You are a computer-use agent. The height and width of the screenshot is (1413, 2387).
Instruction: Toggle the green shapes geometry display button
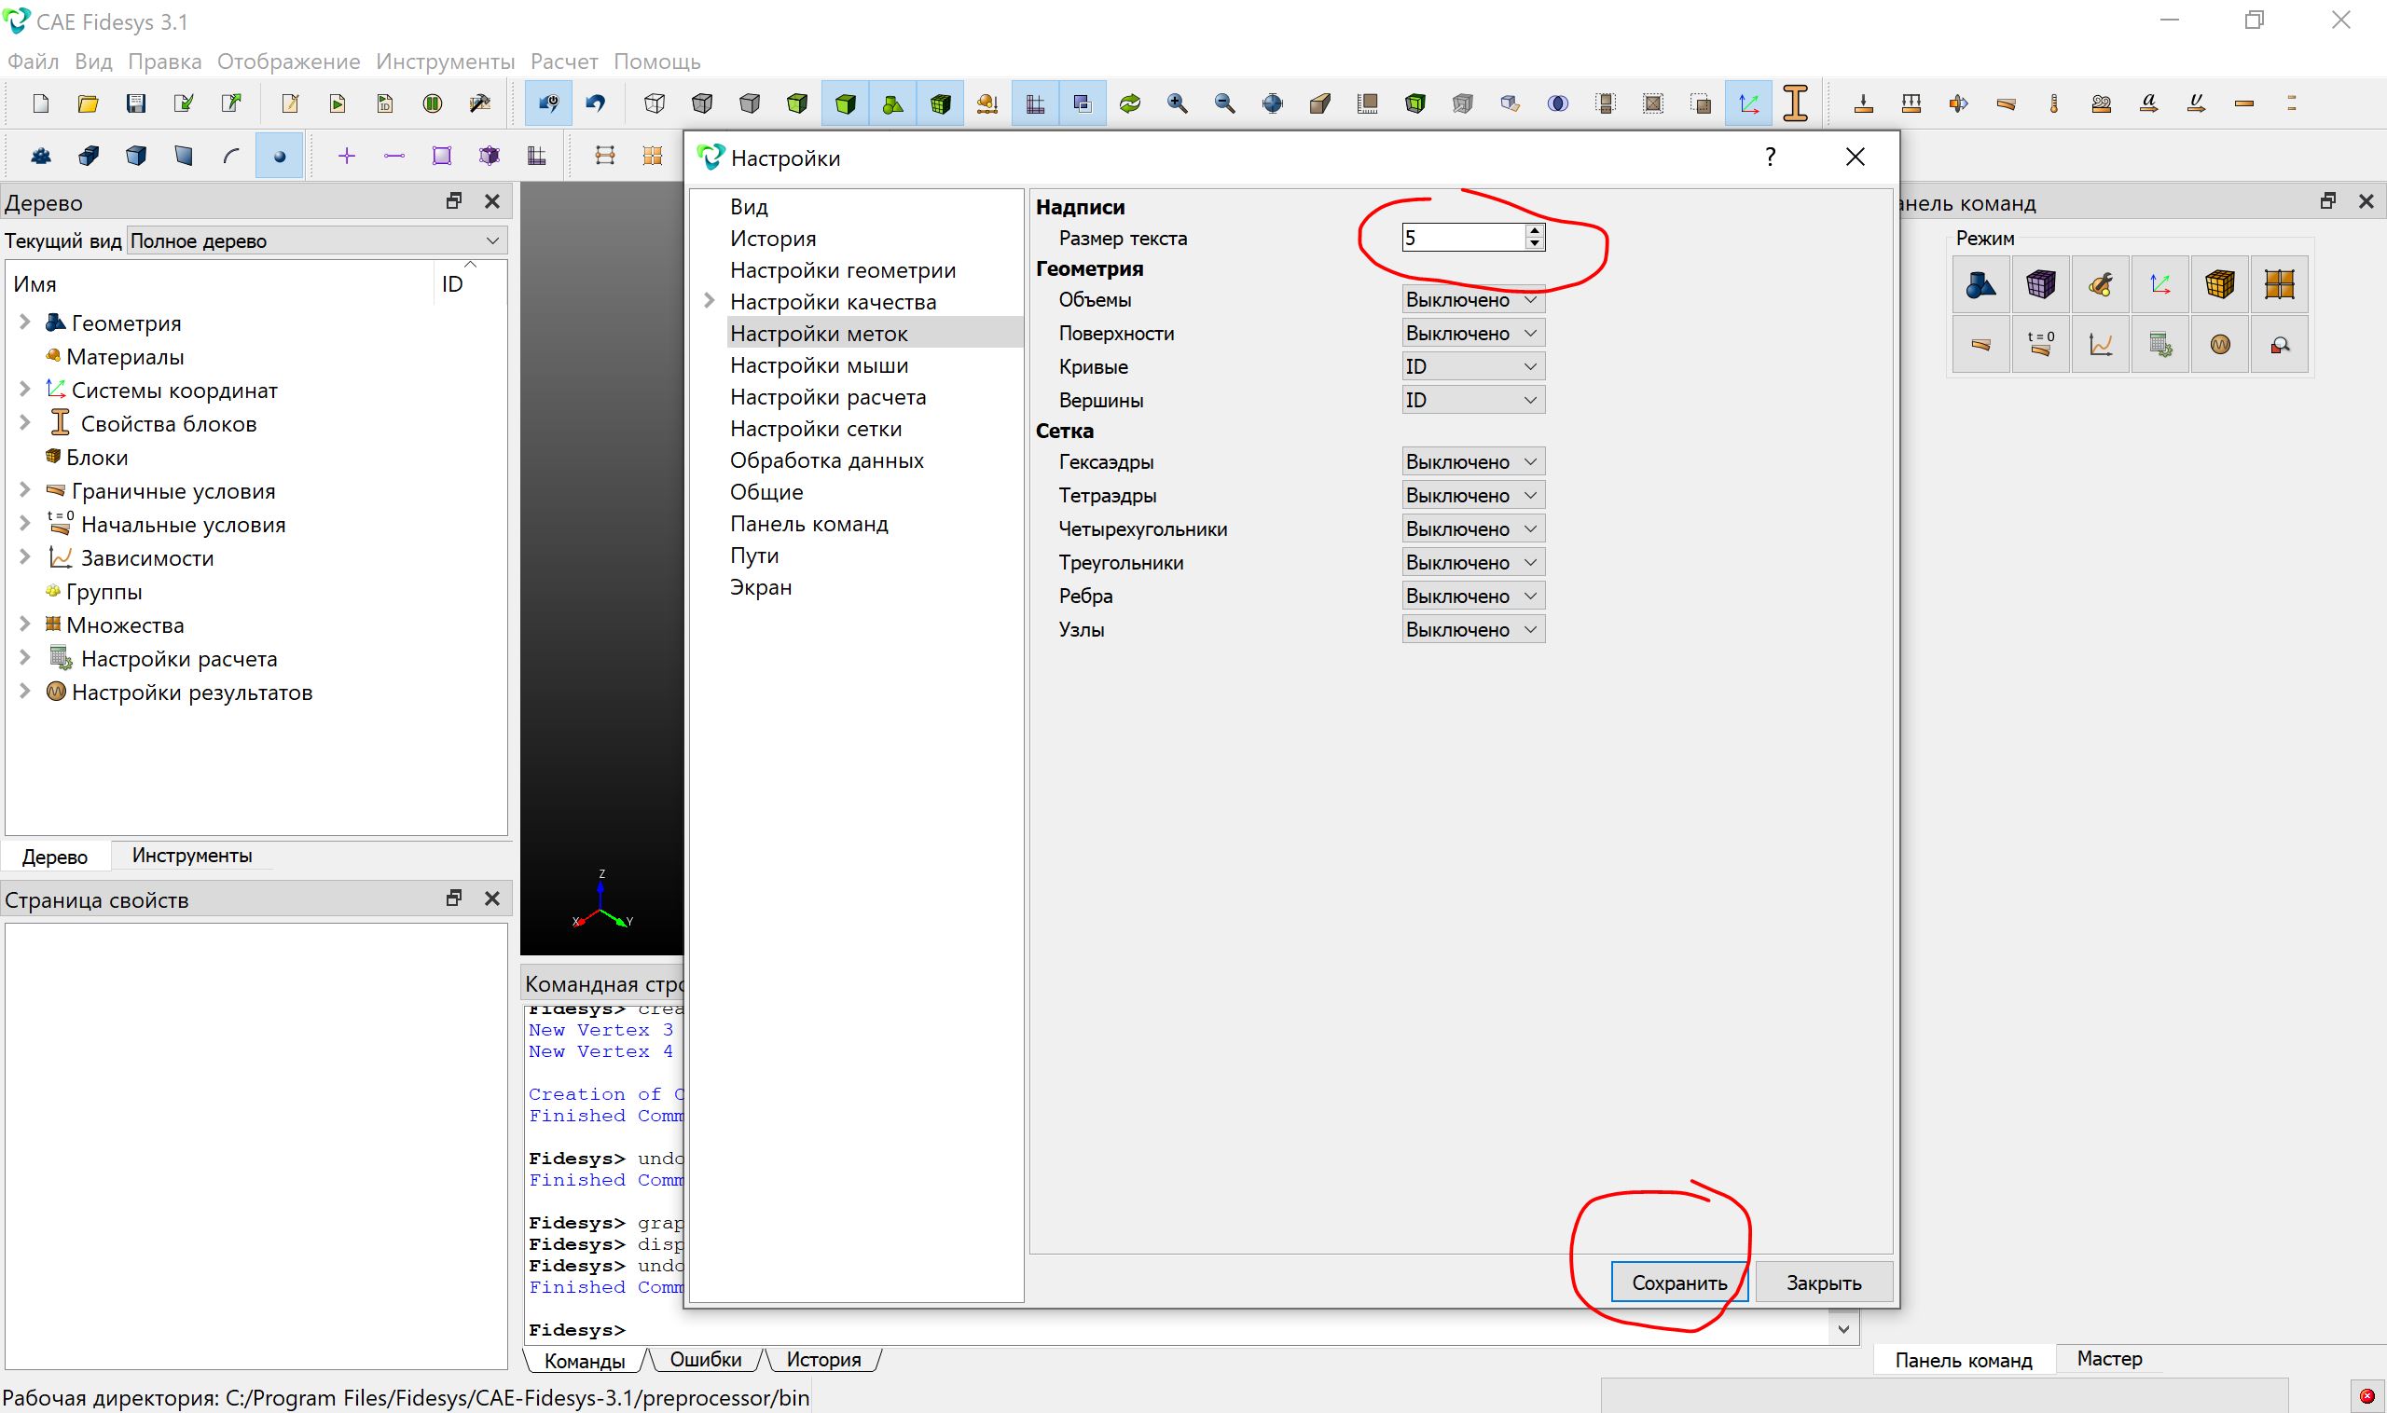[x=892, y=103]
